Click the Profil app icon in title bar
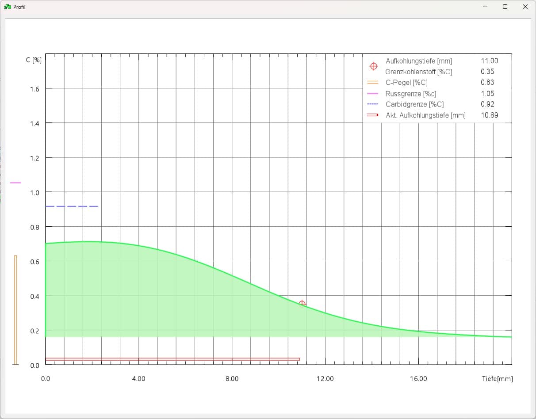 (x=7, y=7)
